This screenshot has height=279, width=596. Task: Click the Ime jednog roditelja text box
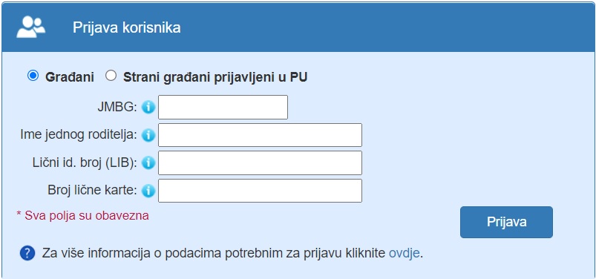click(x=260, y=135)
